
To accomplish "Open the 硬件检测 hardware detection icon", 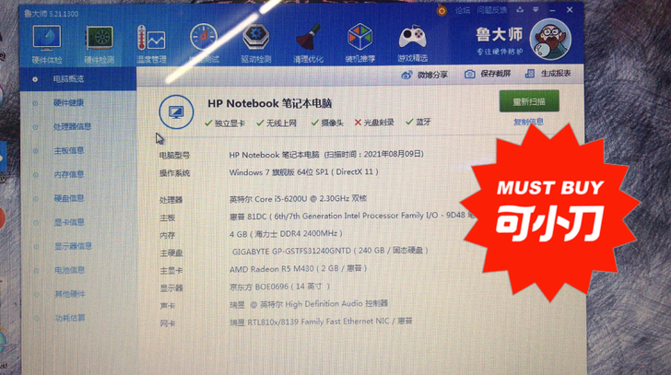I will click(x=99, y=38).
